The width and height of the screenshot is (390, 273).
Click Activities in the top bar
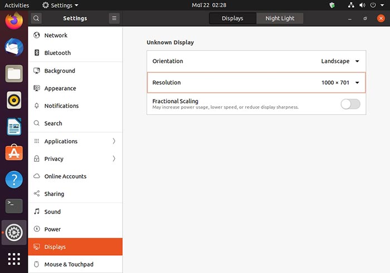(x=17, y=5)
